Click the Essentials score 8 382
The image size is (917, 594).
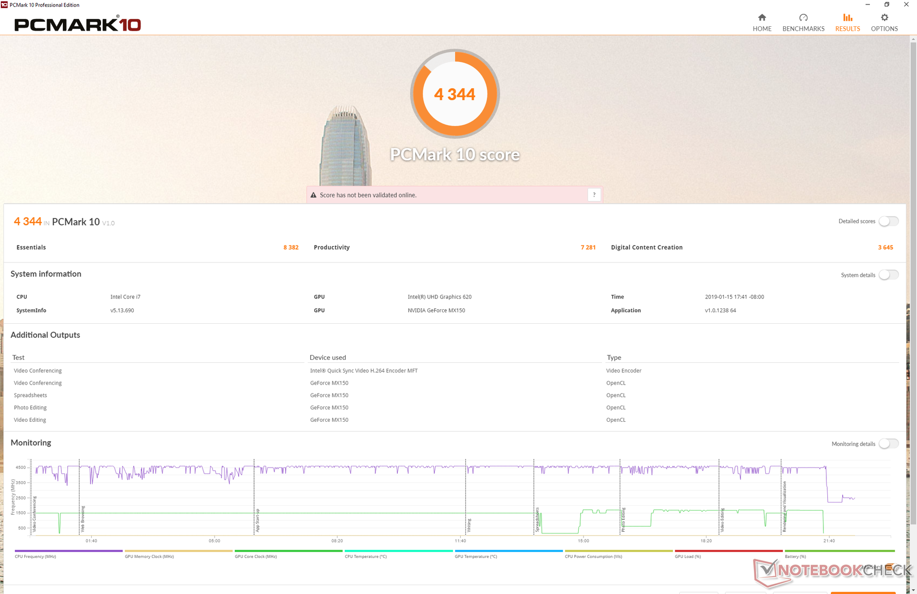[291, 247]
